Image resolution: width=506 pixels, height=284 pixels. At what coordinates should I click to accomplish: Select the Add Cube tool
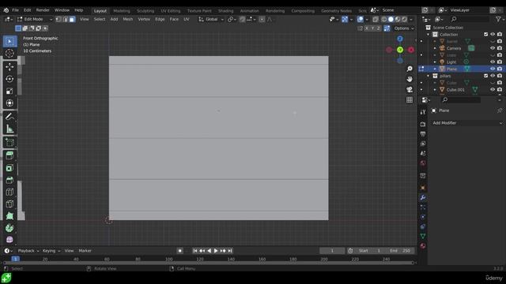click(x=9, y=142)
